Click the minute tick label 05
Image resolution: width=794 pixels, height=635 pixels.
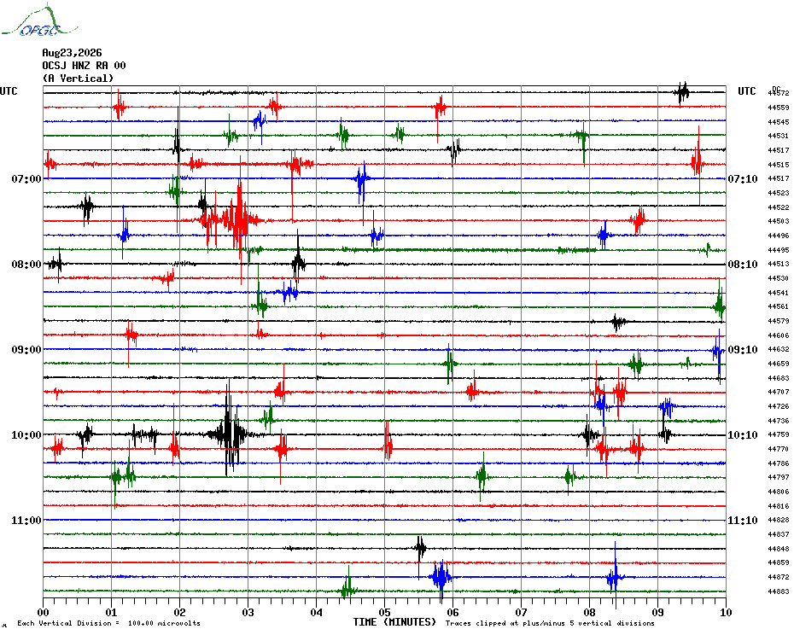pyautogui.click(x=385, y=612)
